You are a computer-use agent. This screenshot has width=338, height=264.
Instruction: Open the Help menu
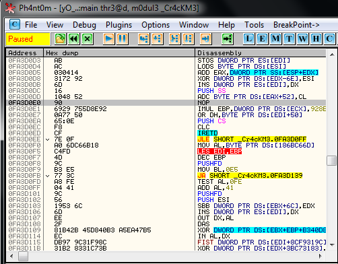point(226,25)
